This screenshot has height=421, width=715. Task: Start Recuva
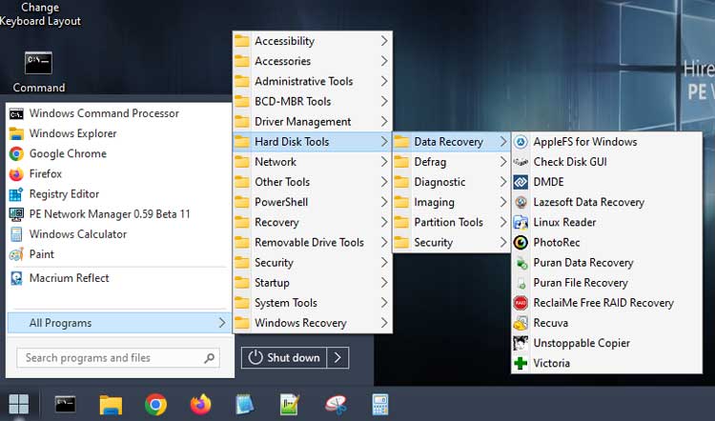click(606, 323)
